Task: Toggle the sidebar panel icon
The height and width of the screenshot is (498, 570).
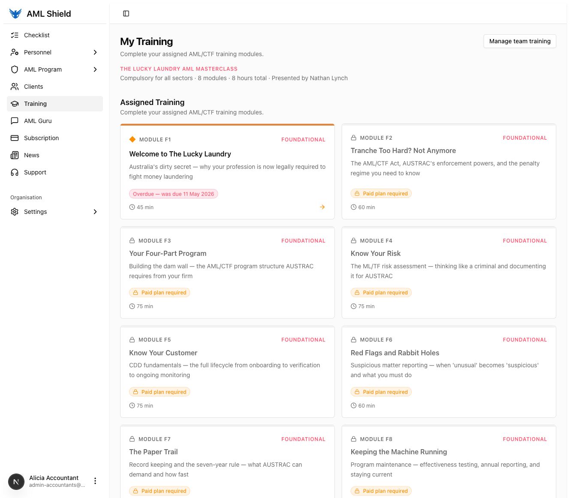Action: pyautogui.click(x=126, y=14)
